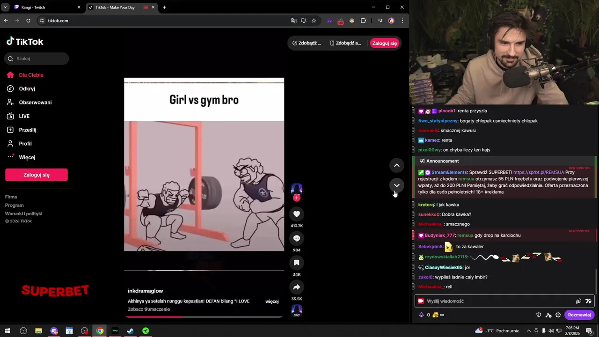599x337 pixels.
Task: Go to the next video arrow
Action: coord(396,185)
